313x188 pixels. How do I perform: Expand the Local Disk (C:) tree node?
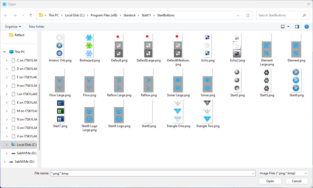coord(7,144)
